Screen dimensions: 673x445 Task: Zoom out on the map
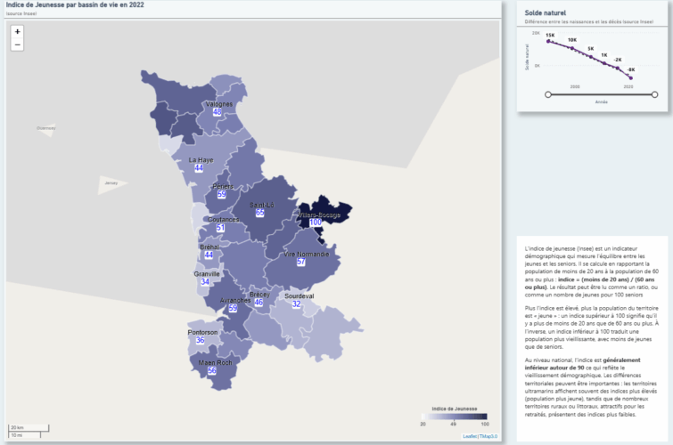(x=17, y=44)
